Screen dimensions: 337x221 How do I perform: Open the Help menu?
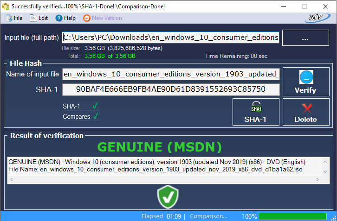[65, 18]
